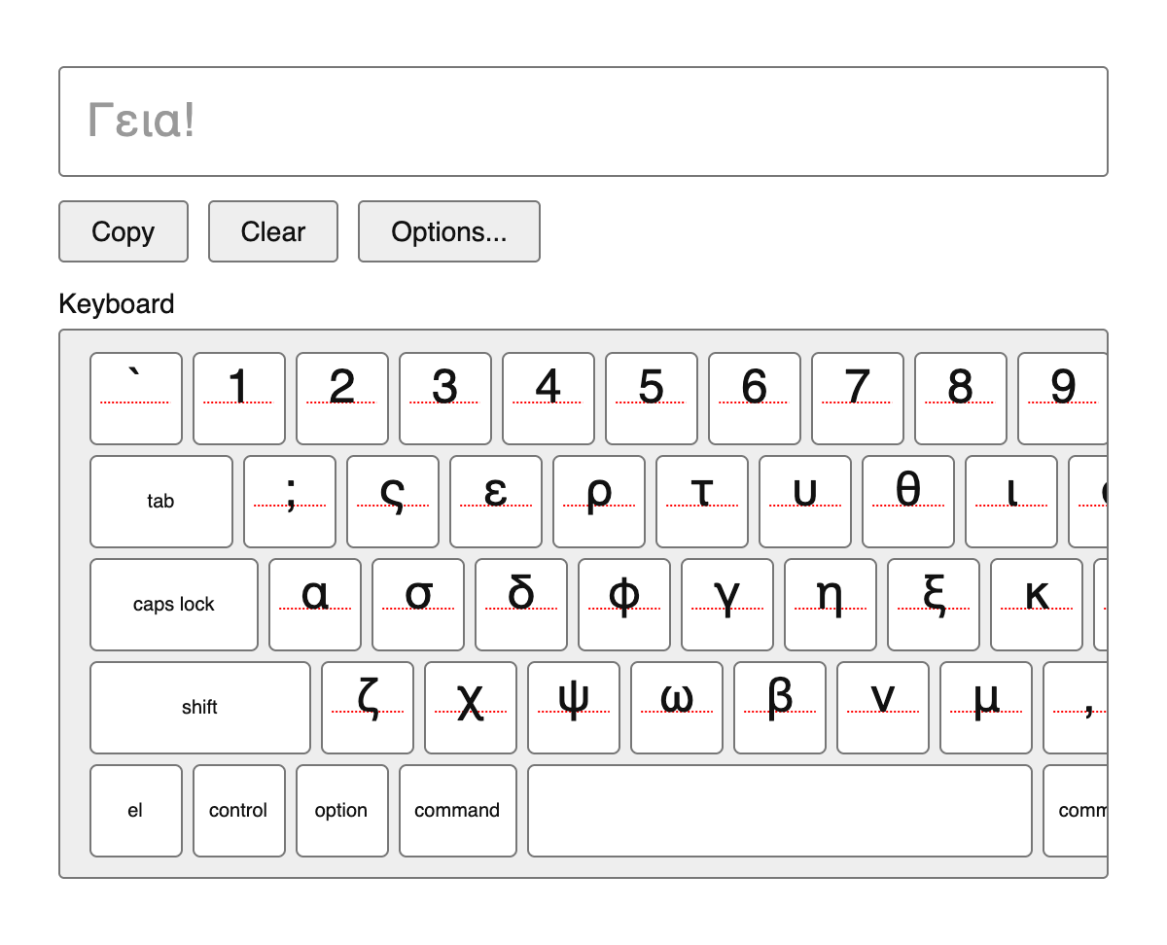Viewport: 1167px width, 945px height.
Task: Select the final sigma ς key
Action: [x=393, y=502]
